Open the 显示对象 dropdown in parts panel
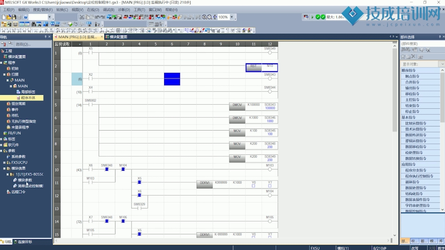The height and width of the screenshot is (250, 445). tap(442, 64)
